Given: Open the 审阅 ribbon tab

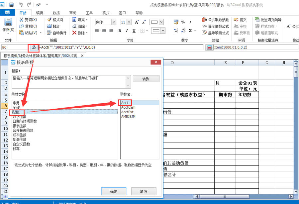Looking at the screenshot, I should pyautogui.click(x=73, y=13).
